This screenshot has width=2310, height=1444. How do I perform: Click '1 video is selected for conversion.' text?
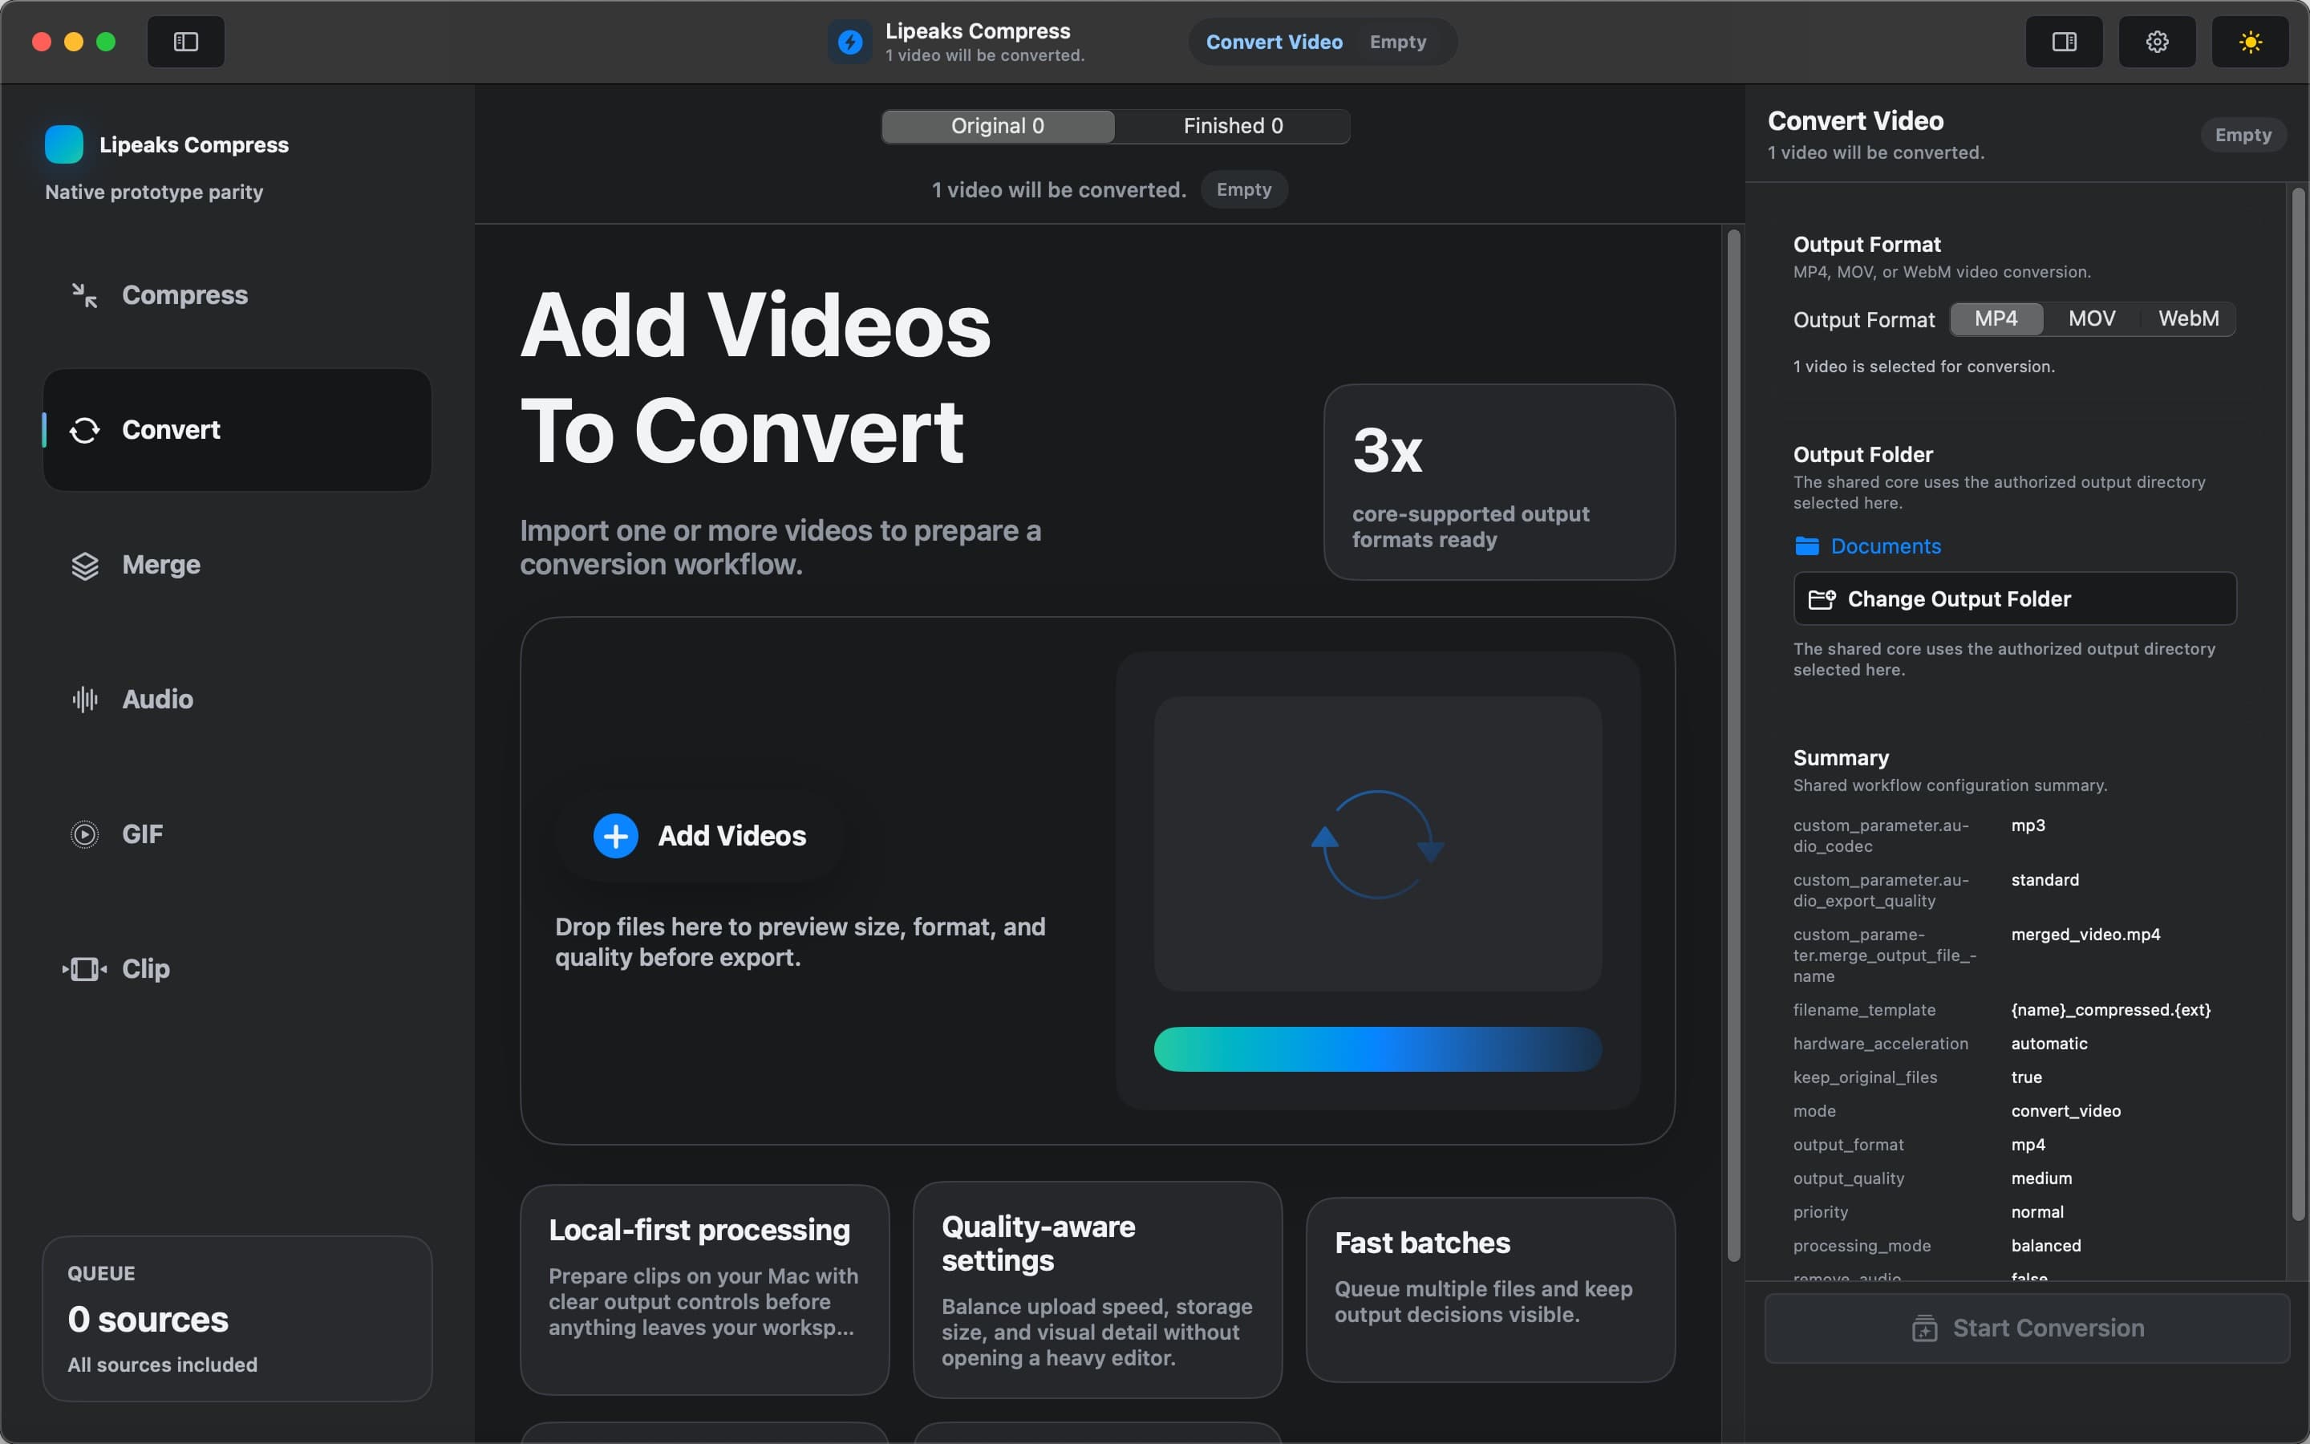click(1923, 367)
